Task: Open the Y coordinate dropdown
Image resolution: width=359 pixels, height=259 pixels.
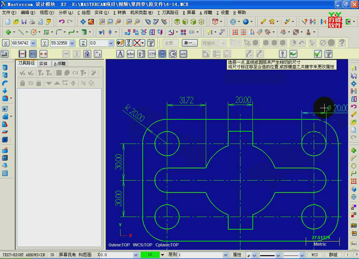Action: point(72,43)
